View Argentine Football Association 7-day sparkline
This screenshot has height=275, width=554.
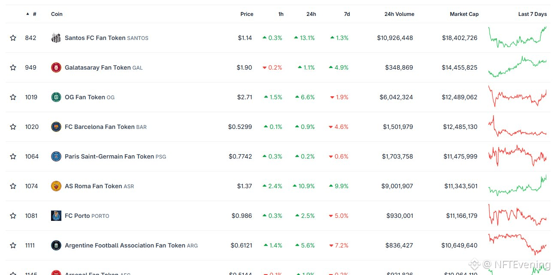point(518,244)
